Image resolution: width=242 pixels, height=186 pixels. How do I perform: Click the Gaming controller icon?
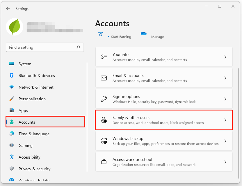[11, 145]
